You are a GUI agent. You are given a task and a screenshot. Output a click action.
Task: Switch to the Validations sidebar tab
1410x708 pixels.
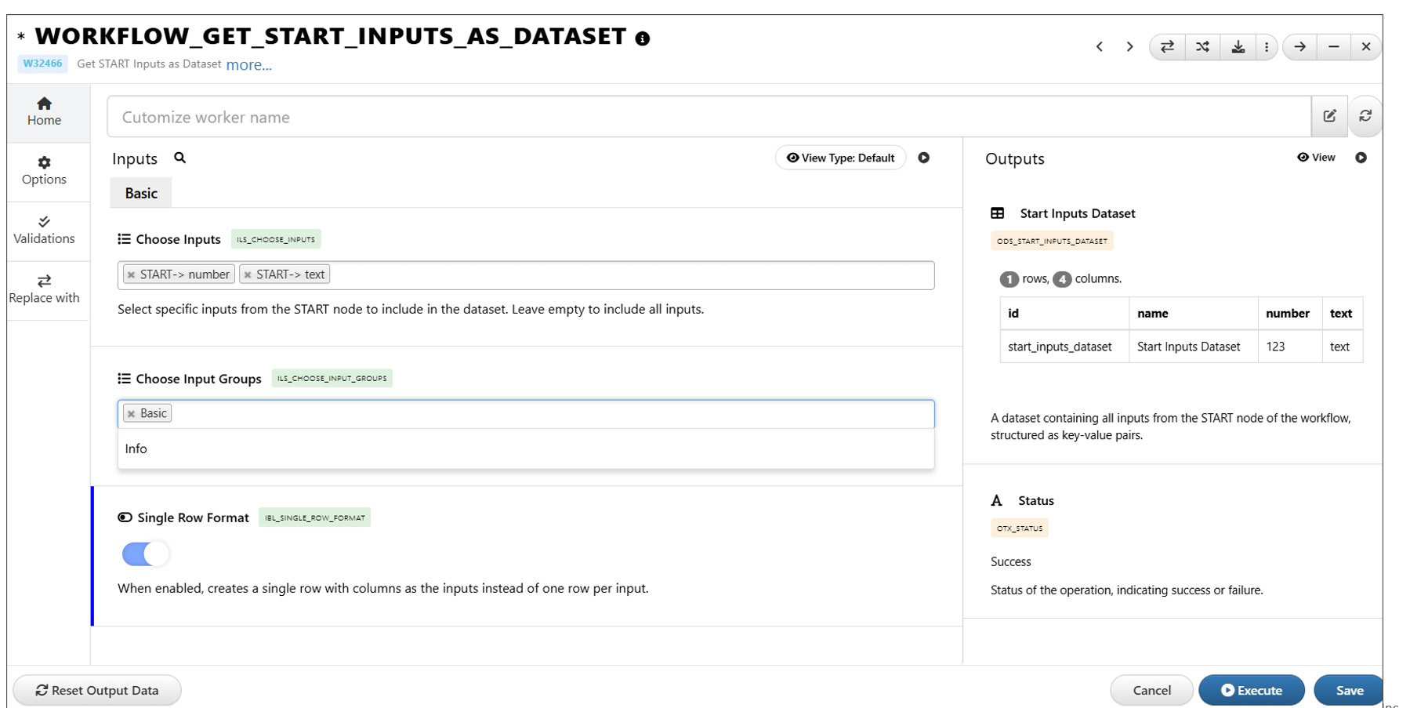click(x=44, y=230)
